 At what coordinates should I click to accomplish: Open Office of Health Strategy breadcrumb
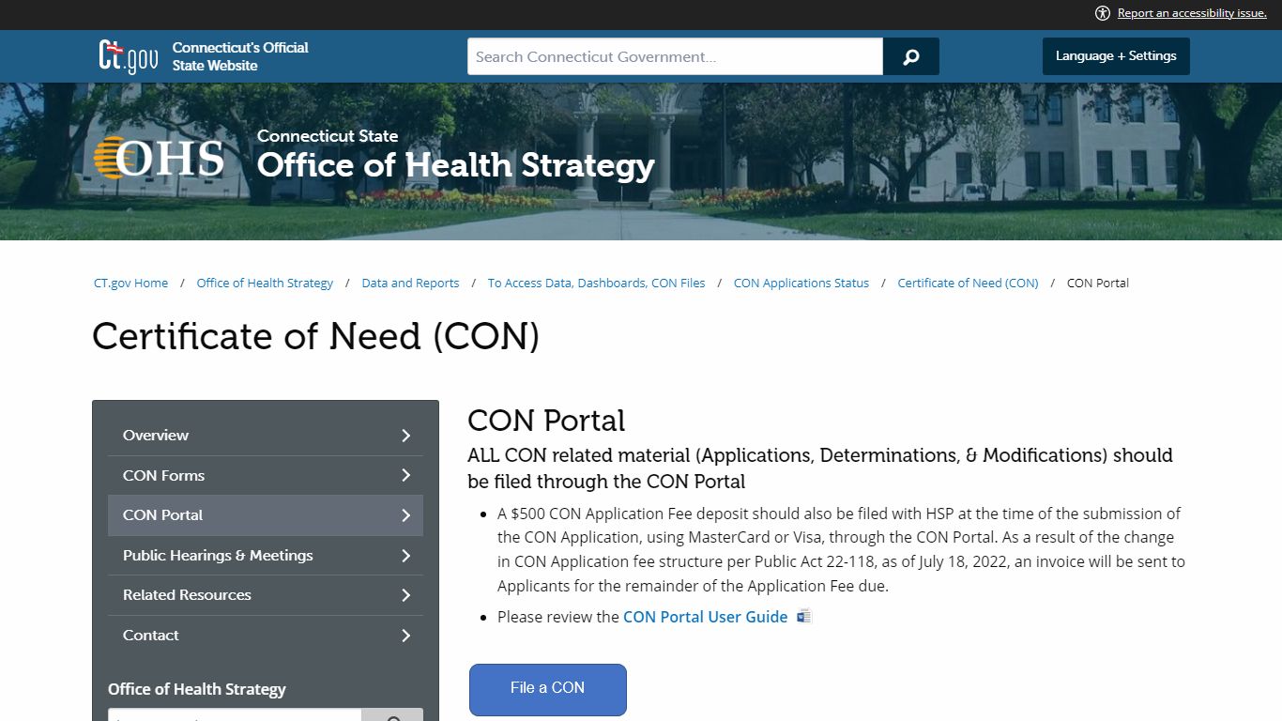point(265,283)
